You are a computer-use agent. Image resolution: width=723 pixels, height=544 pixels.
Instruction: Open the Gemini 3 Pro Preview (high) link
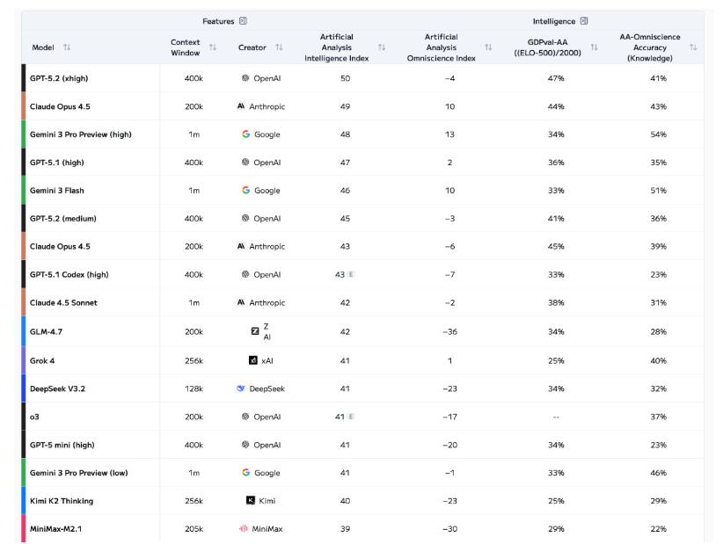[80, 134]
